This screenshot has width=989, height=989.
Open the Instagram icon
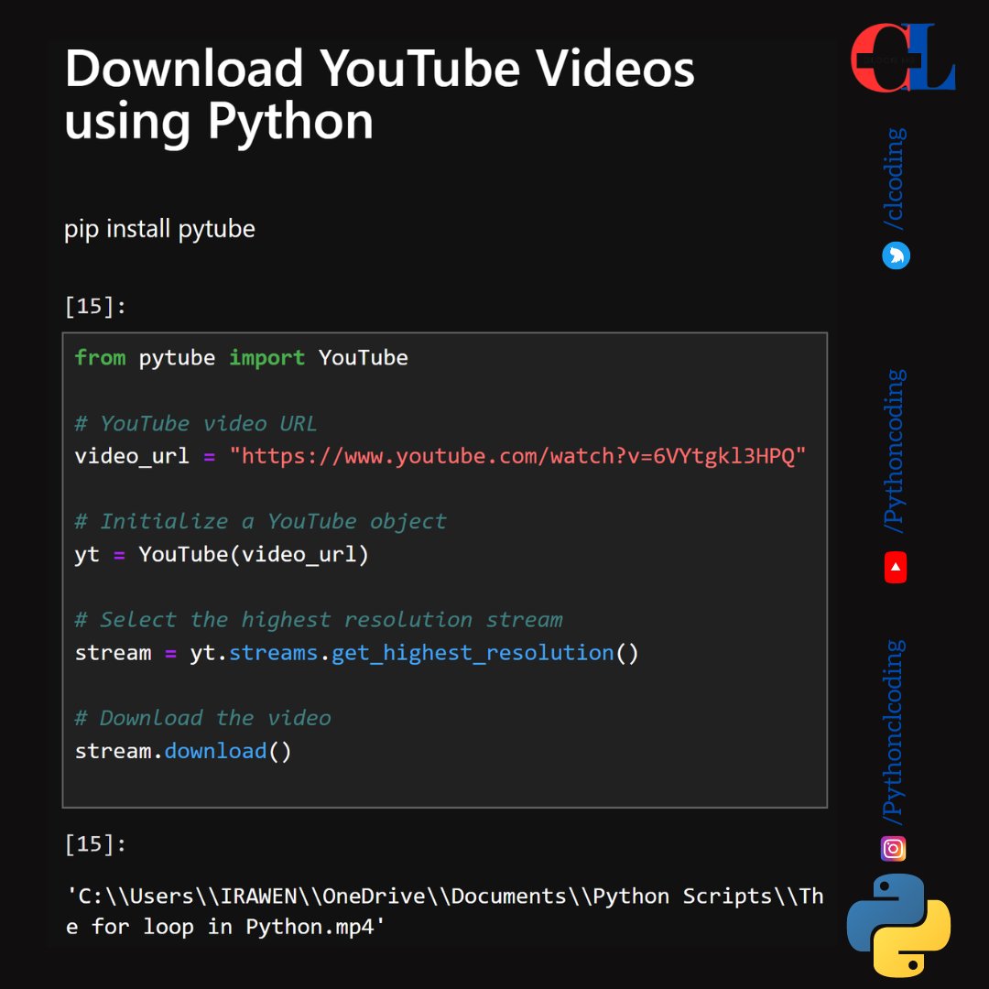[x=891, y=849]
